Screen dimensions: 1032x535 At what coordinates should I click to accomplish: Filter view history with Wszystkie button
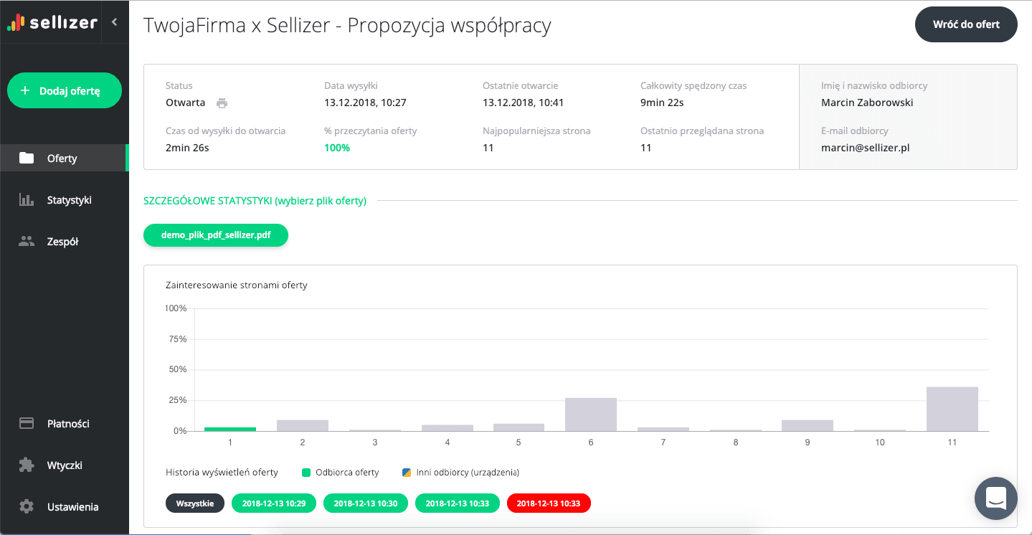point(194,503)
